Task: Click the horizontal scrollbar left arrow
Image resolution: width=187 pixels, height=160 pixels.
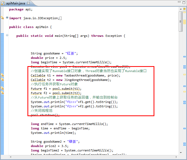Action: (11, 157)
